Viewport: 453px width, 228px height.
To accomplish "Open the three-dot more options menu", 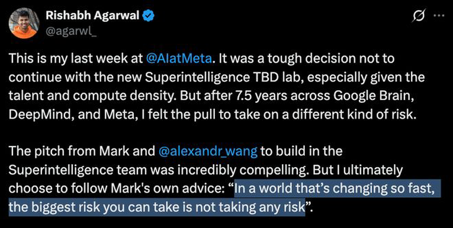I will pyautogui.click(x=439, y=16).
